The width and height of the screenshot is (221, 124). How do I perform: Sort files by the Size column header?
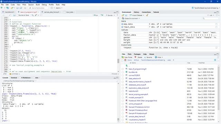click(189, 63)
